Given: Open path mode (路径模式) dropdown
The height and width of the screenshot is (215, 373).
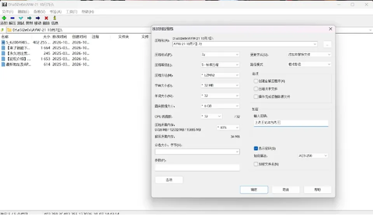Looking at the screenshot, I should [309, 64].
